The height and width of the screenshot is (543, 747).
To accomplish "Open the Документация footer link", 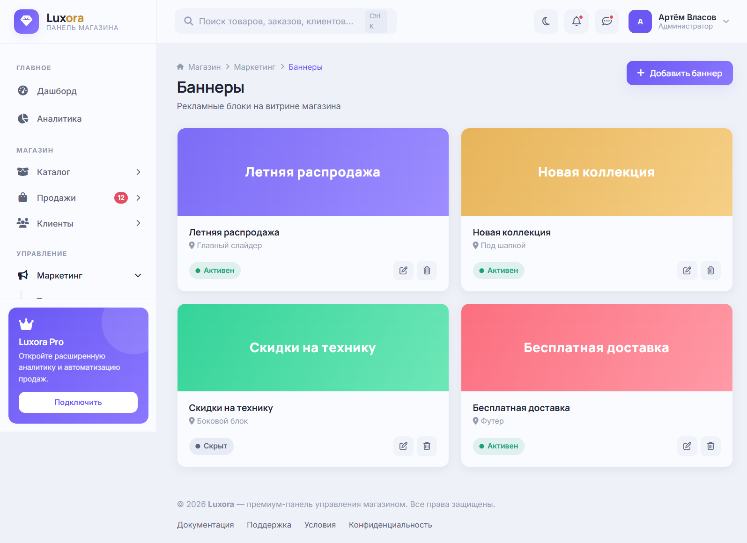I will 206,525.
